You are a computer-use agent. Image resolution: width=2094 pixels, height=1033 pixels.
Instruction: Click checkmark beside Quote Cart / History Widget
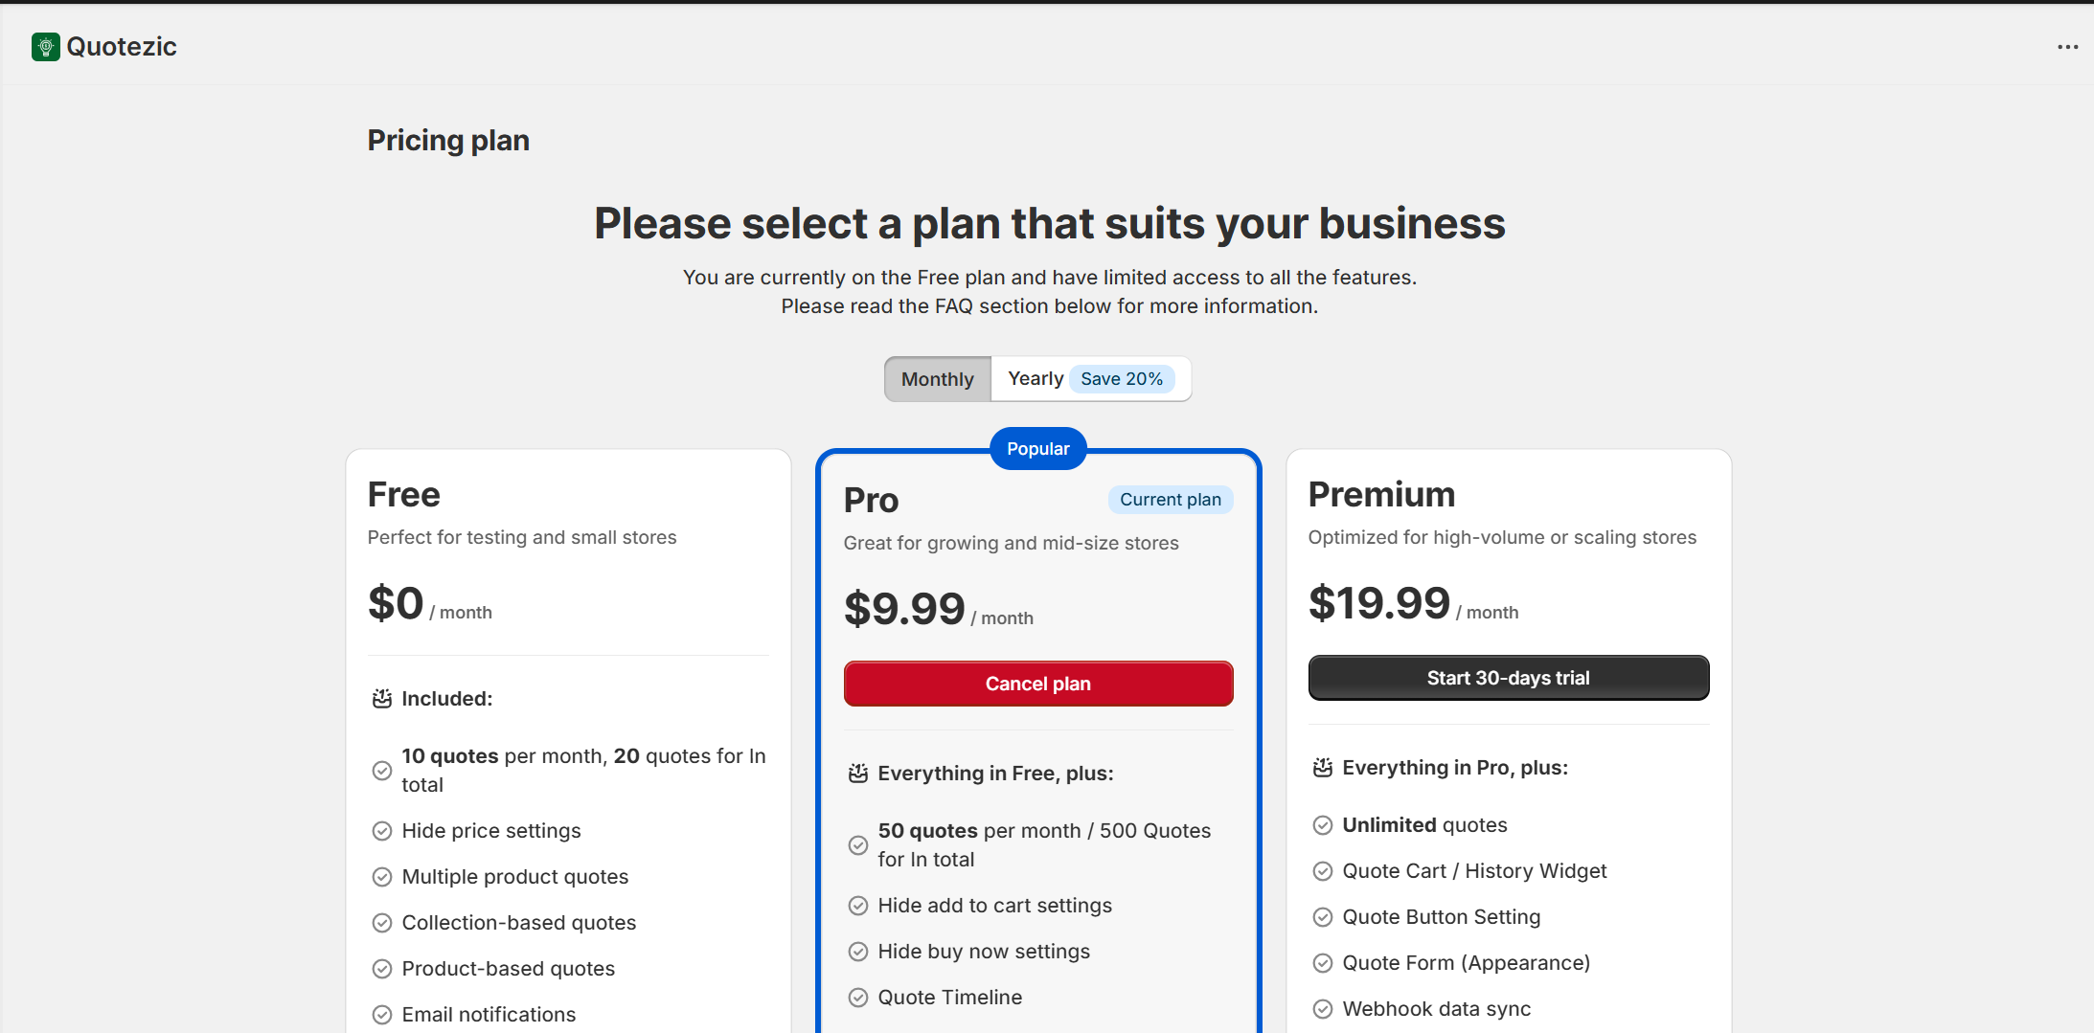[x=1322, y=871]
